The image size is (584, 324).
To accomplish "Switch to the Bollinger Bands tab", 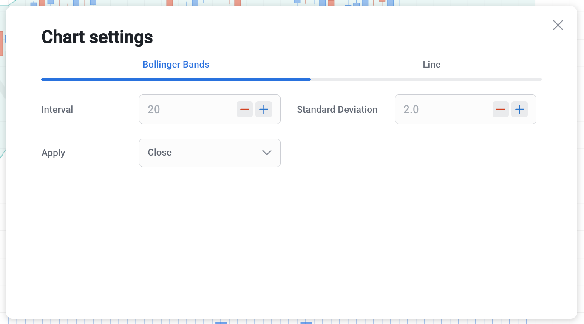I will pos(176,65).
